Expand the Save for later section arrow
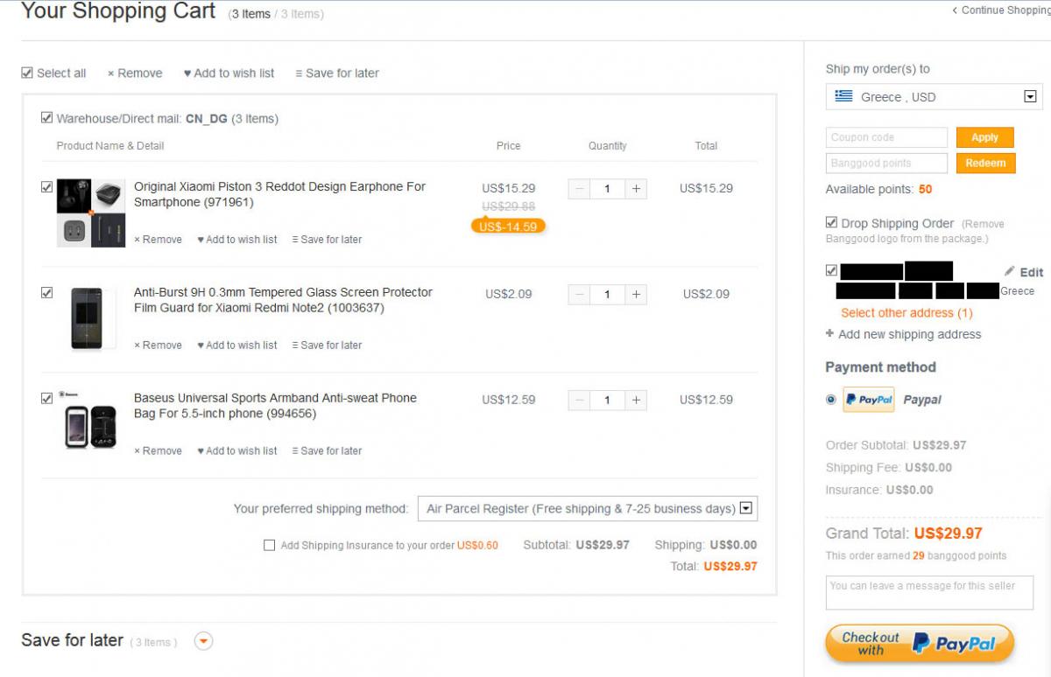The height and width of the screenshot is (677, 1051). (203, 641)
